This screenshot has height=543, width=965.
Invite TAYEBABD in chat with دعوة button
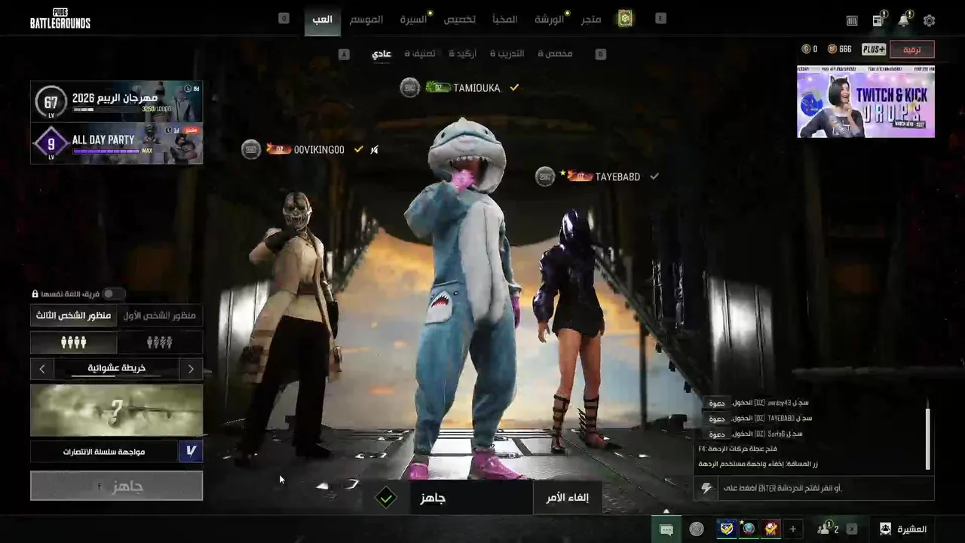(717, 419)
